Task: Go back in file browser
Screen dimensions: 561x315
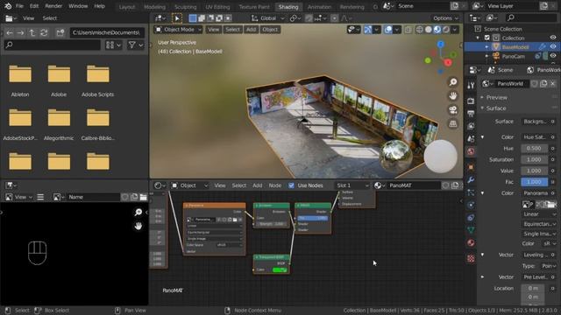Action: click(x=10, y=33)
